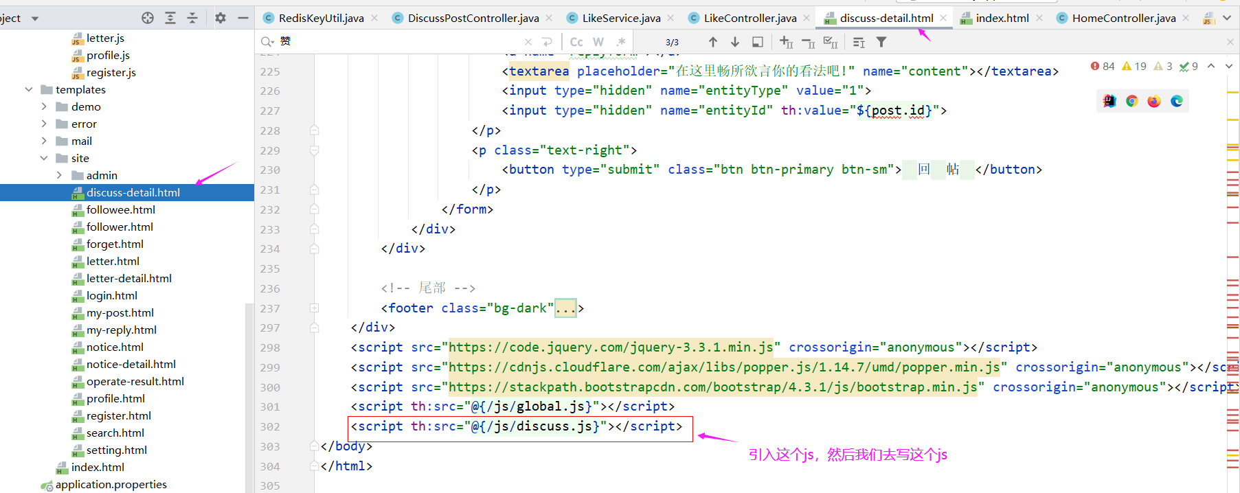Open search results in Find window
This screenshot has width=1240, height=493.
tap(859, 42)
